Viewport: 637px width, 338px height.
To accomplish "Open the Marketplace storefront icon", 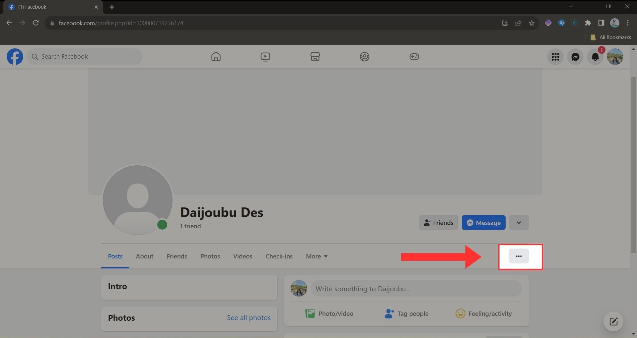I will point(315,57).
